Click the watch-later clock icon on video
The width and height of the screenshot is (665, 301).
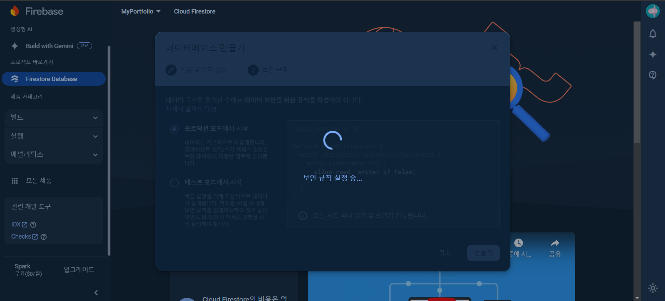click(x=518, y=243)
